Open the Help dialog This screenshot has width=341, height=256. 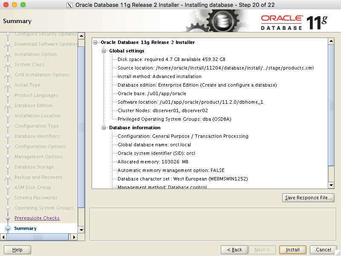[17, 250]
